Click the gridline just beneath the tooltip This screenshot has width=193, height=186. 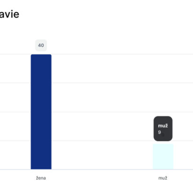[102, 141]
